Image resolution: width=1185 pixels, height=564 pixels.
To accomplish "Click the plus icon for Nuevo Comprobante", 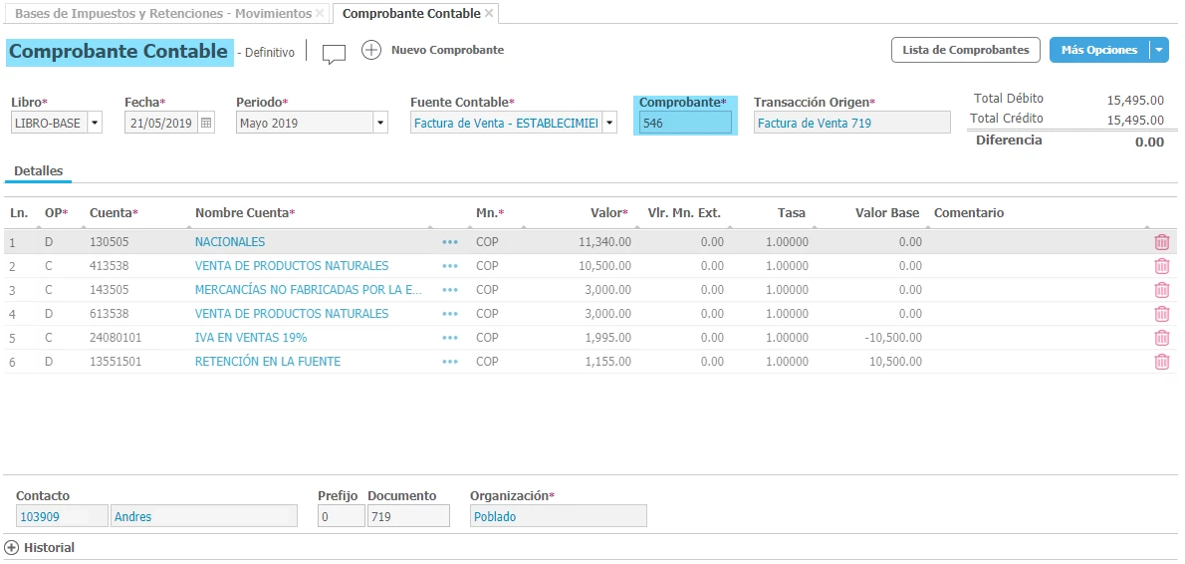I will pos(371,50).
